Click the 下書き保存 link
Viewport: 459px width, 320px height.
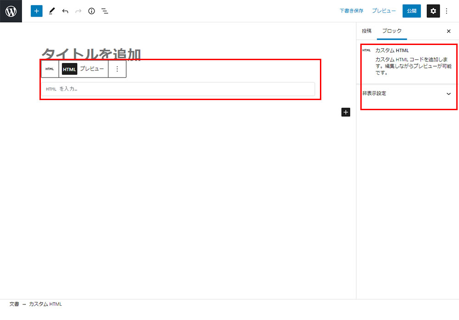pyautogui.click(x=351, y=11)
